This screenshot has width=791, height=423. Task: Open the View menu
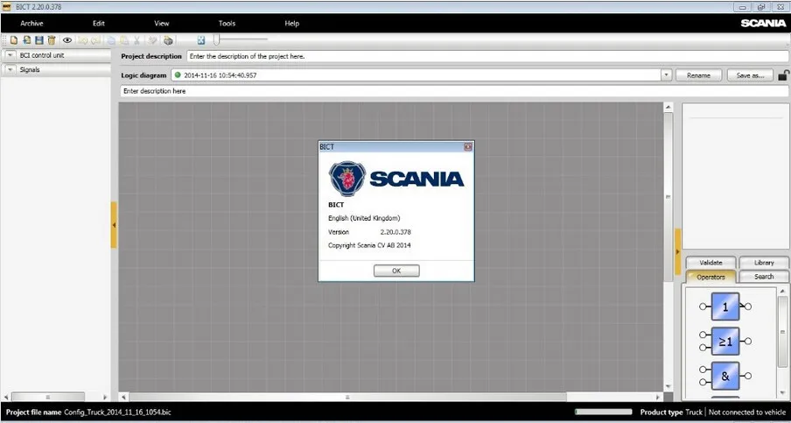pos(161,24)
